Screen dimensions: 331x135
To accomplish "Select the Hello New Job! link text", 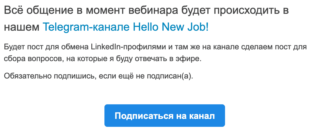I will tap(171, 27).
